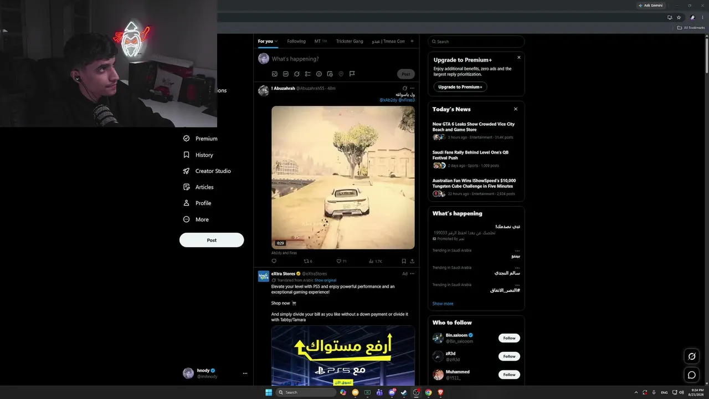
Task: Add a new timeline tab with plus
Action: click(412, 41)
